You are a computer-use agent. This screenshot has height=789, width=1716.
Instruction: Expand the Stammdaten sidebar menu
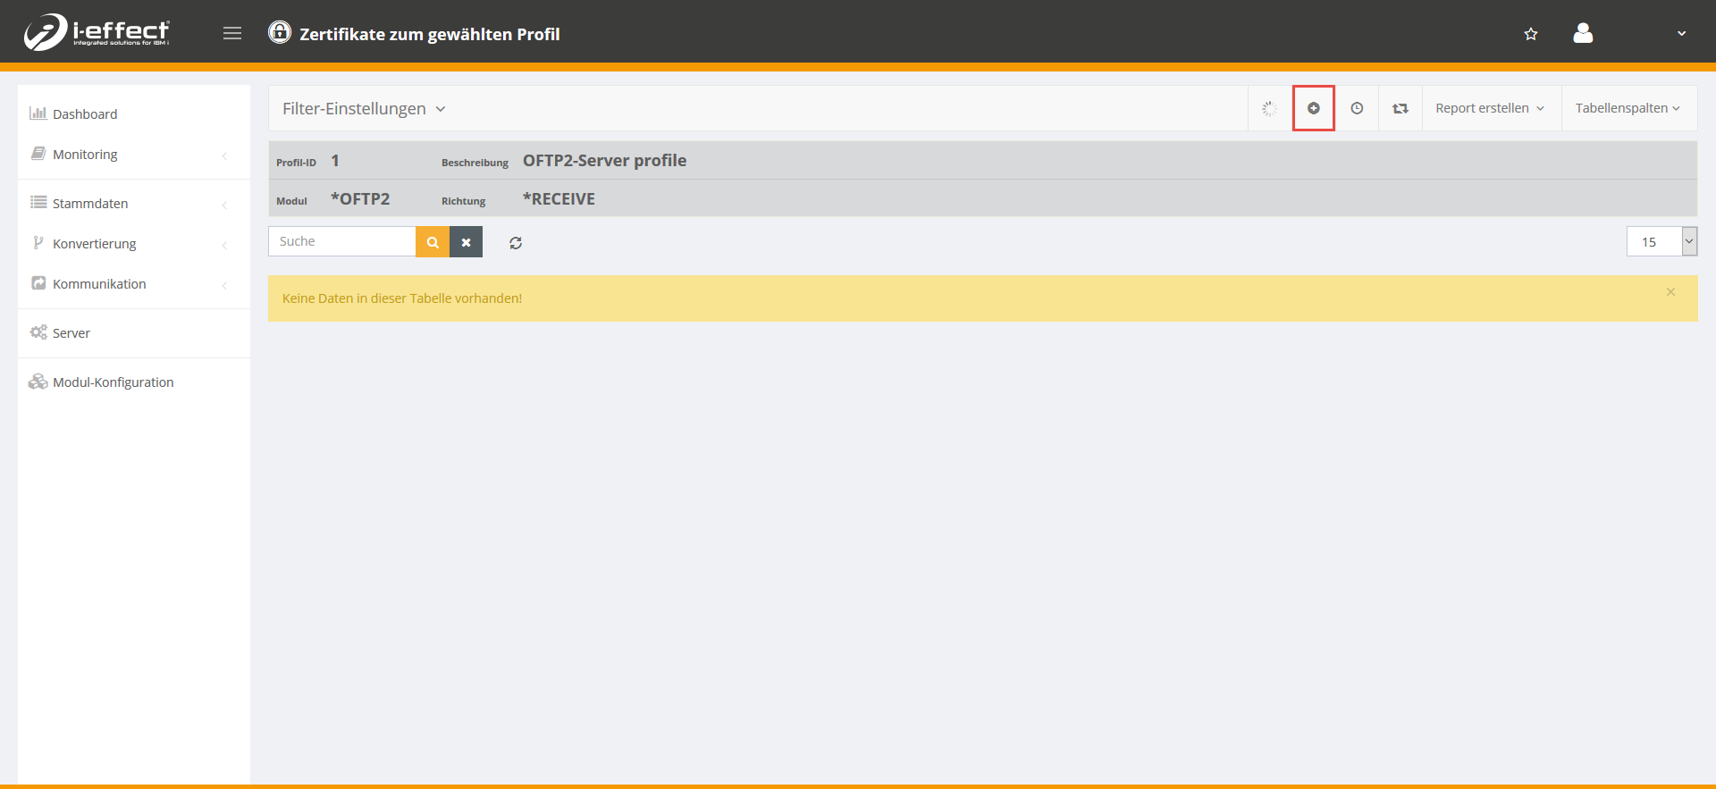pos(90,204)
